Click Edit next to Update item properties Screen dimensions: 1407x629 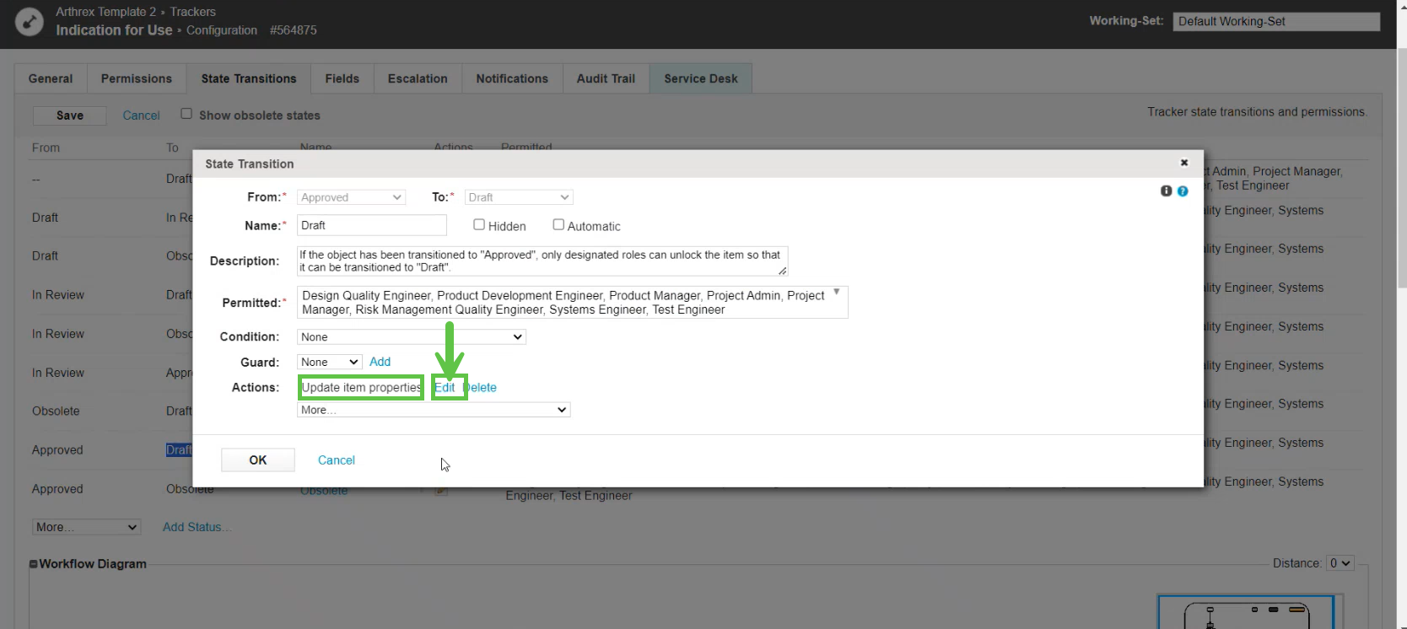point(445,388)
